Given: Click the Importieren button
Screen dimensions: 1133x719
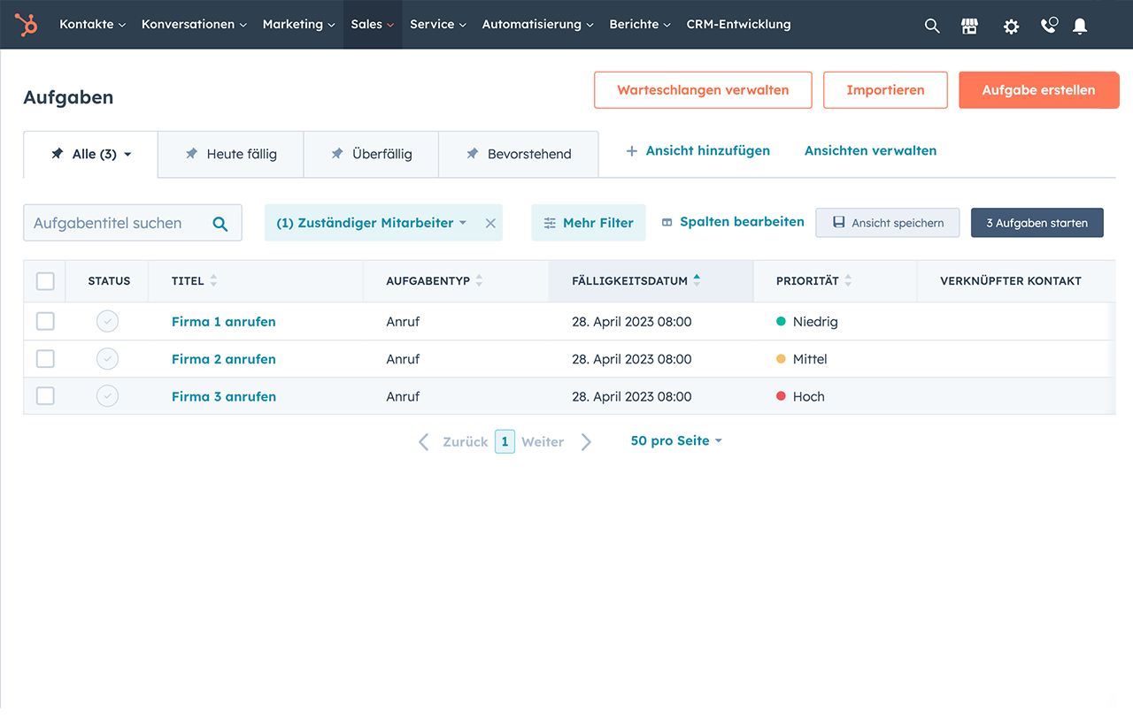Looking at the screenshot, I should [885, 90].
